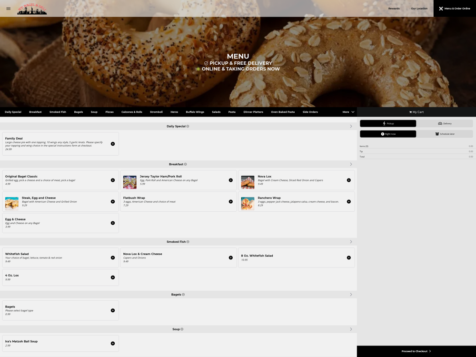Add Original Bagel Classic with plus icon
This screenshot has height=357, width=476.
(x=113, y=180)
